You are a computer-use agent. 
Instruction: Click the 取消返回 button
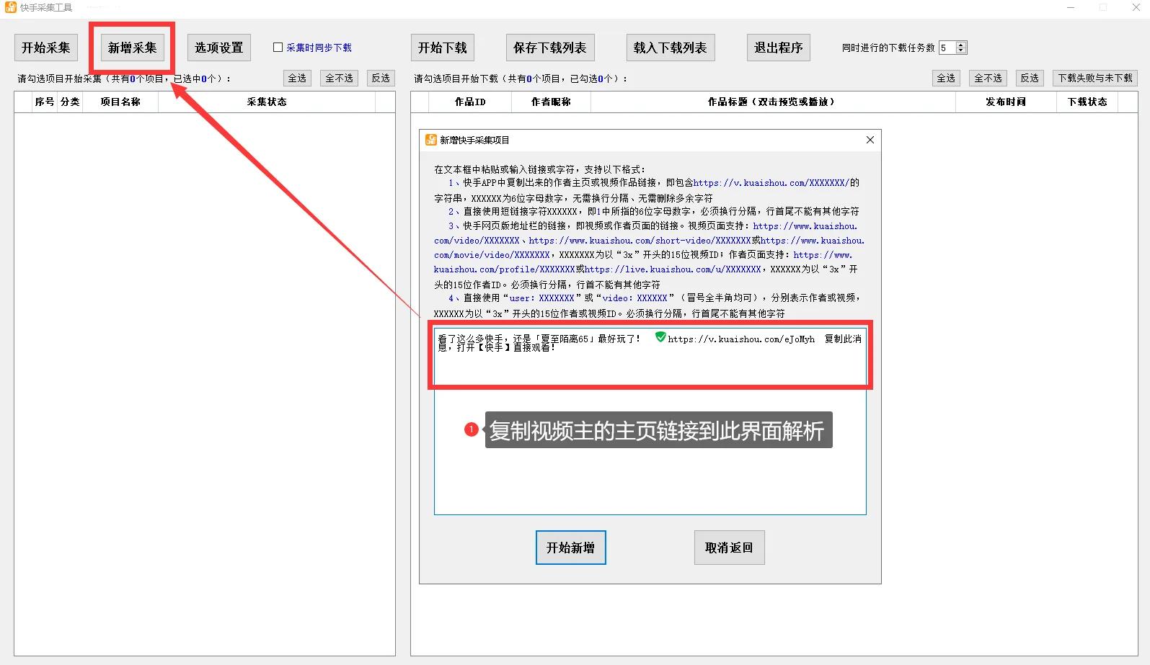pos(729,548)
